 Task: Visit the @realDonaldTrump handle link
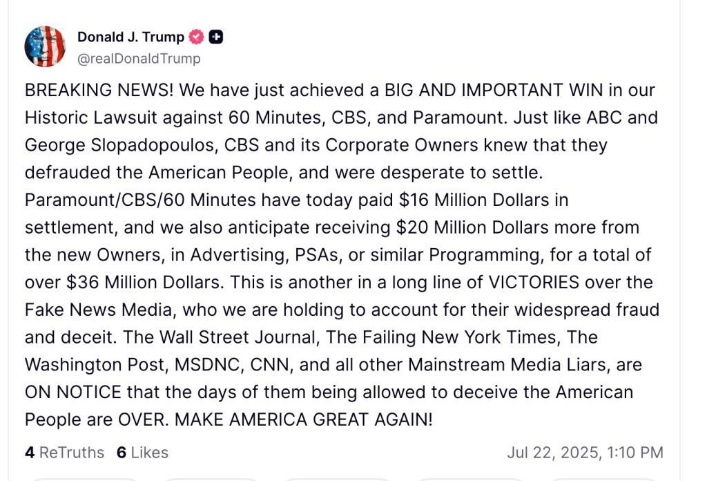point(139,59)
